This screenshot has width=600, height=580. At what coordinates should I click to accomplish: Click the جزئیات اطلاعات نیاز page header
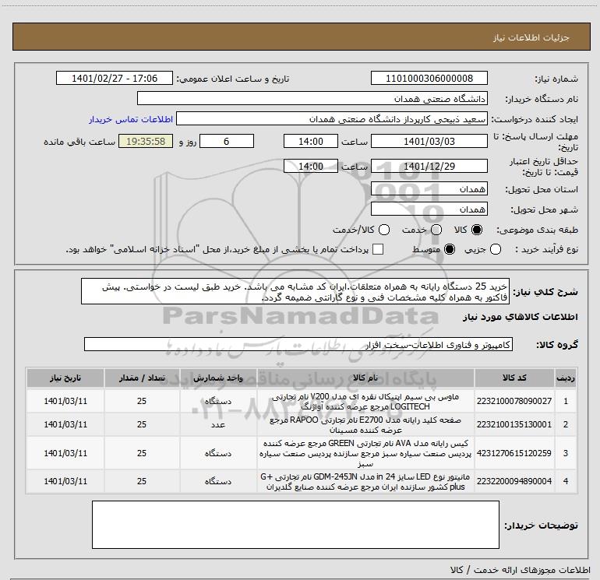pyautogui.click(x=531, y=37)
